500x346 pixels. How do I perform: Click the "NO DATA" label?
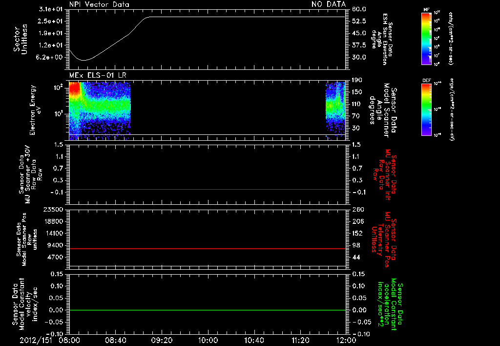[329, 4]
